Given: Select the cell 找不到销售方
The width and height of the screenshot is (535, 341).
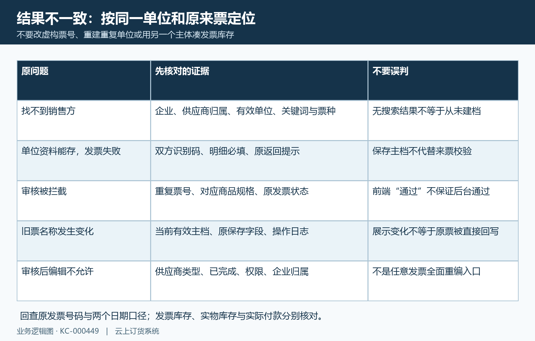Looking at the screenshot, I should 84,121.
